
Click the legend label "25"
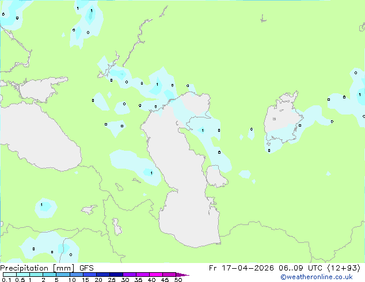point(112,280)
